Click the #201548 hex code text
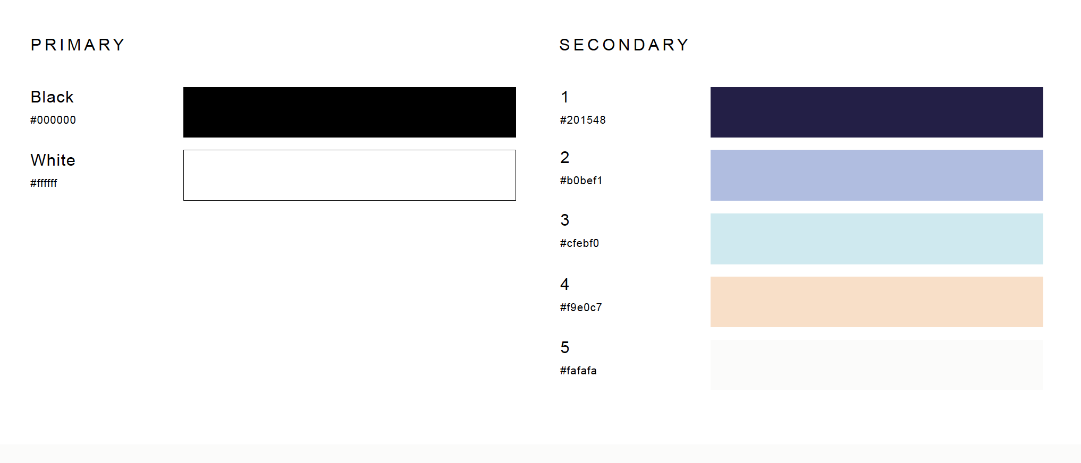The width and height of the screenshot is (1081, 463). [x=582, y=120]
